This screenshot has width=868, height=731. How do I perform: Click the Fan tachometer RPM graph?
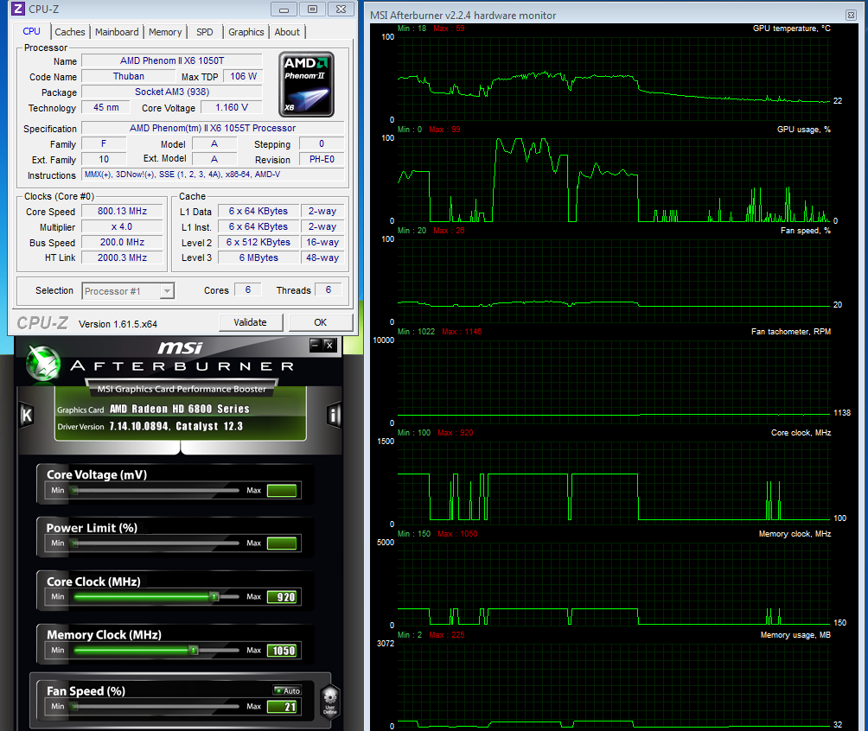point(614,382)
